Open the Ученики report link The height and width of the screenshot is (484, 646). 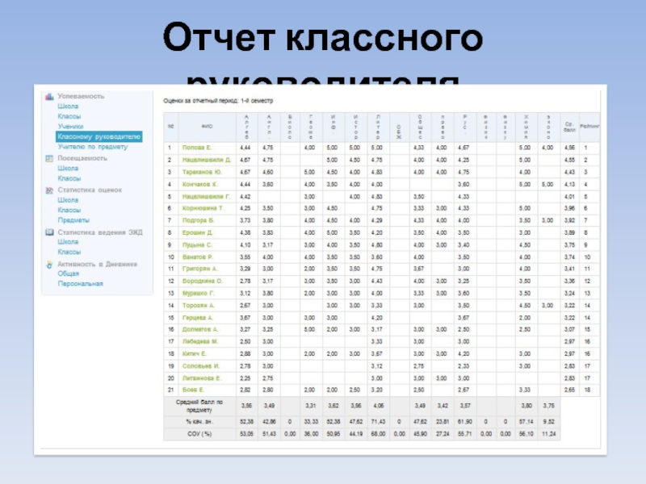(70, 127)
